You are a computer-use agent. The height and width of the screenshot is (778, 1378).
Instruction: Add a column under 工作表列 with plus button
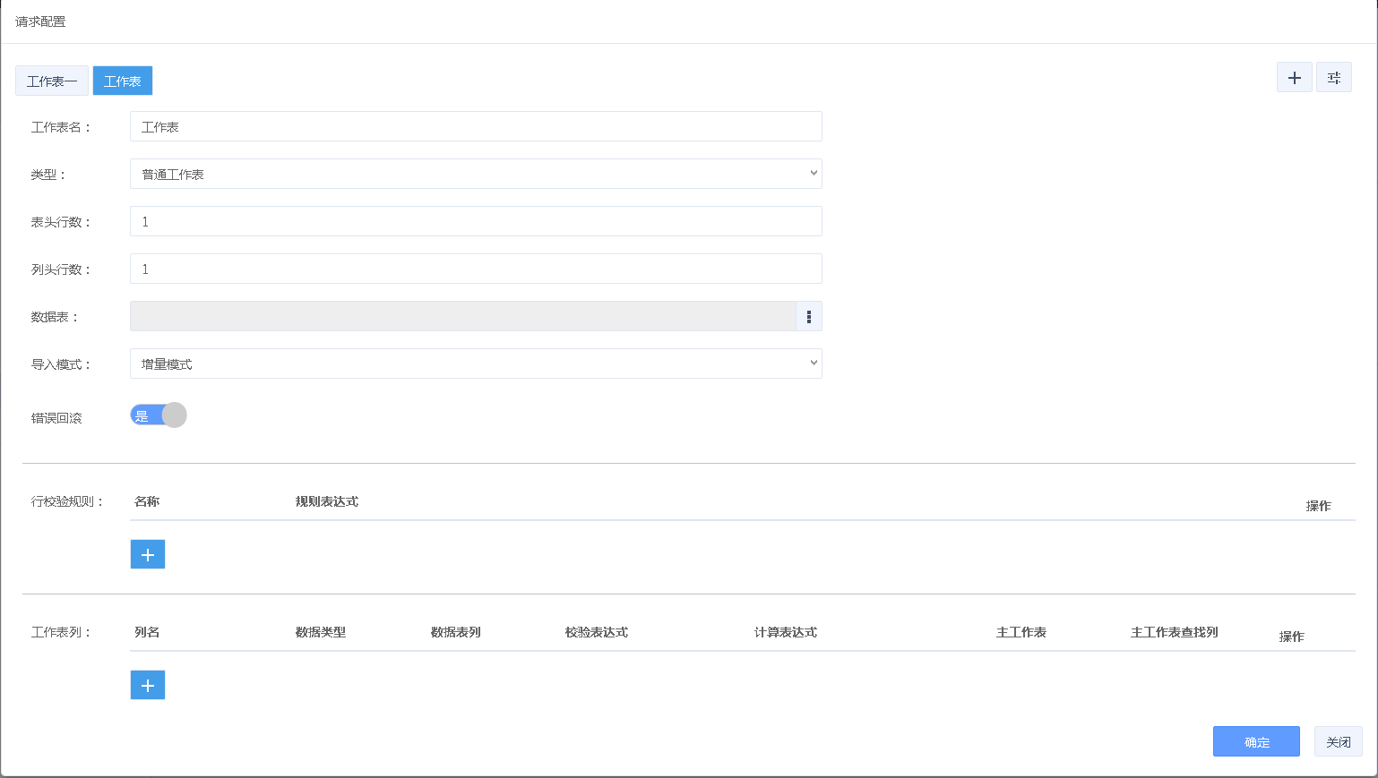[x=148, y=686]
